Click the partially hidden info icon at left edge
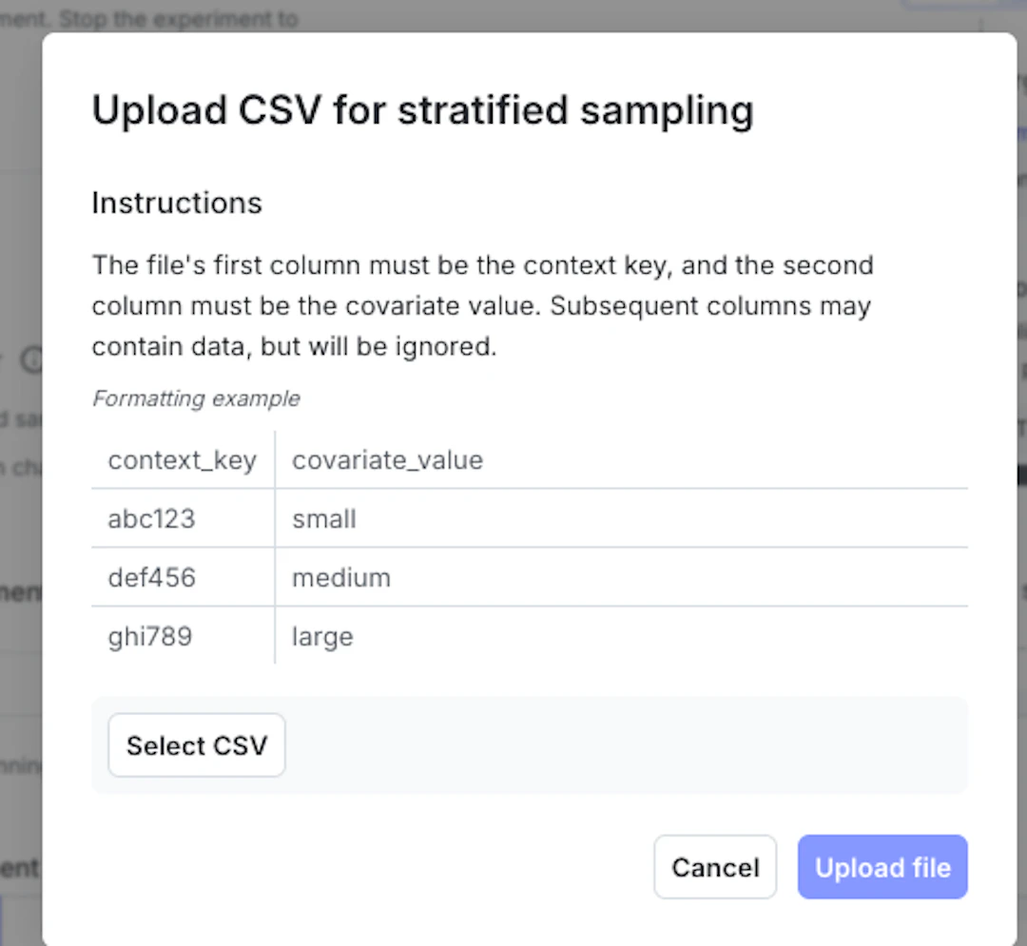This screenshot has width=1027, height=946. (31, 359)
